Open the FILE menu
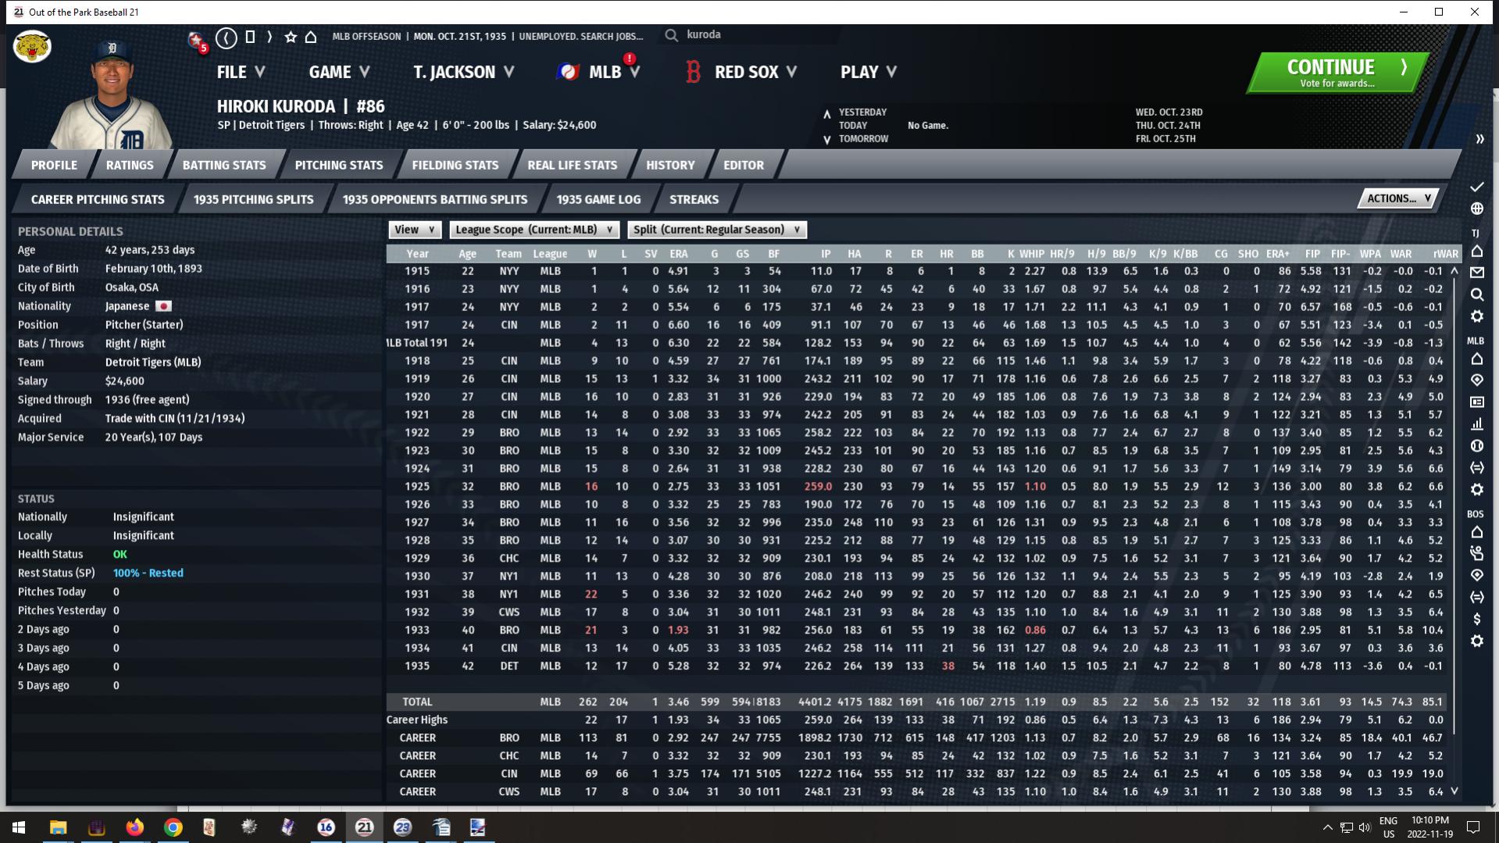Image resolution: width=1499 pixels, height=843 pixels. [x=241, y=72]
